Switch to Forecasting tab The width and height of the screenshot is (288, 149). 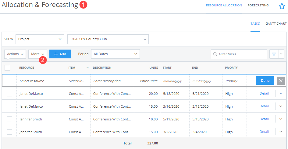click(258, 5)
